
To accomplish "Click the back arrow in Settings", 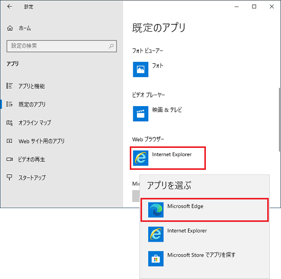I will pyautogui.click(x=10, y=7).
